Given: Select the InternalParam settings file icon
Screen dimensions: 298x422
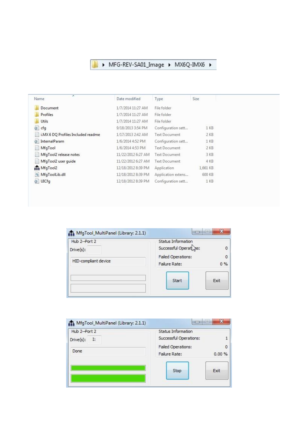Looking at the screenshot, I should pos(37,141).
